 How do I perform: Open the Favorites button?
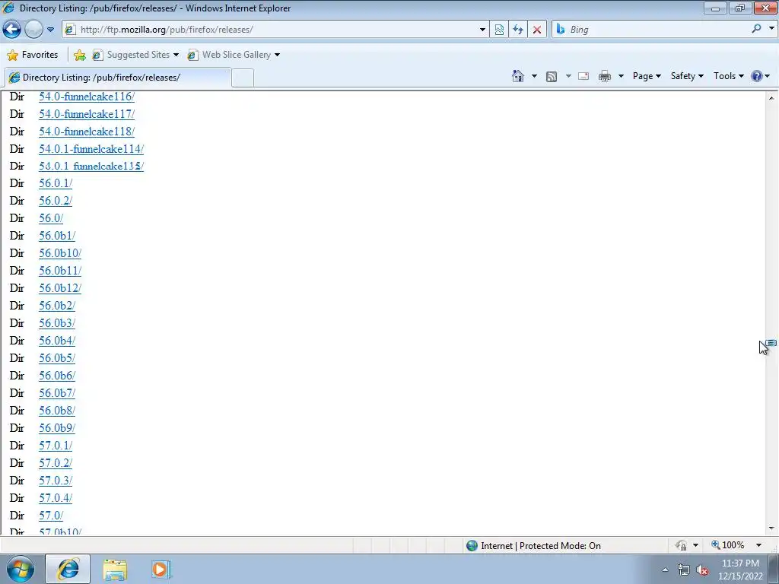32,55
